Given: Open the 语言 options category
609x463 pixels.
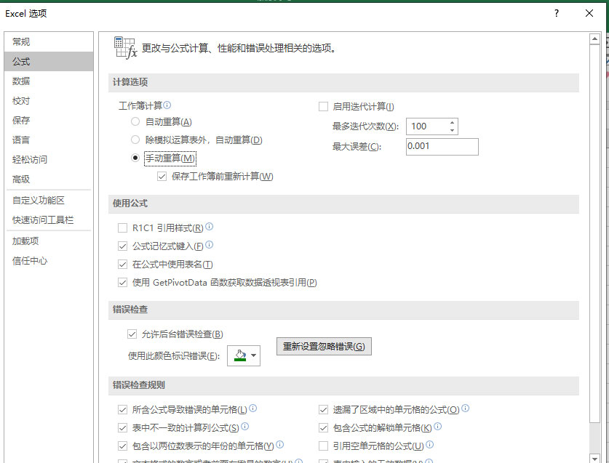Looking at the screenshot, I should pos(49,140).
